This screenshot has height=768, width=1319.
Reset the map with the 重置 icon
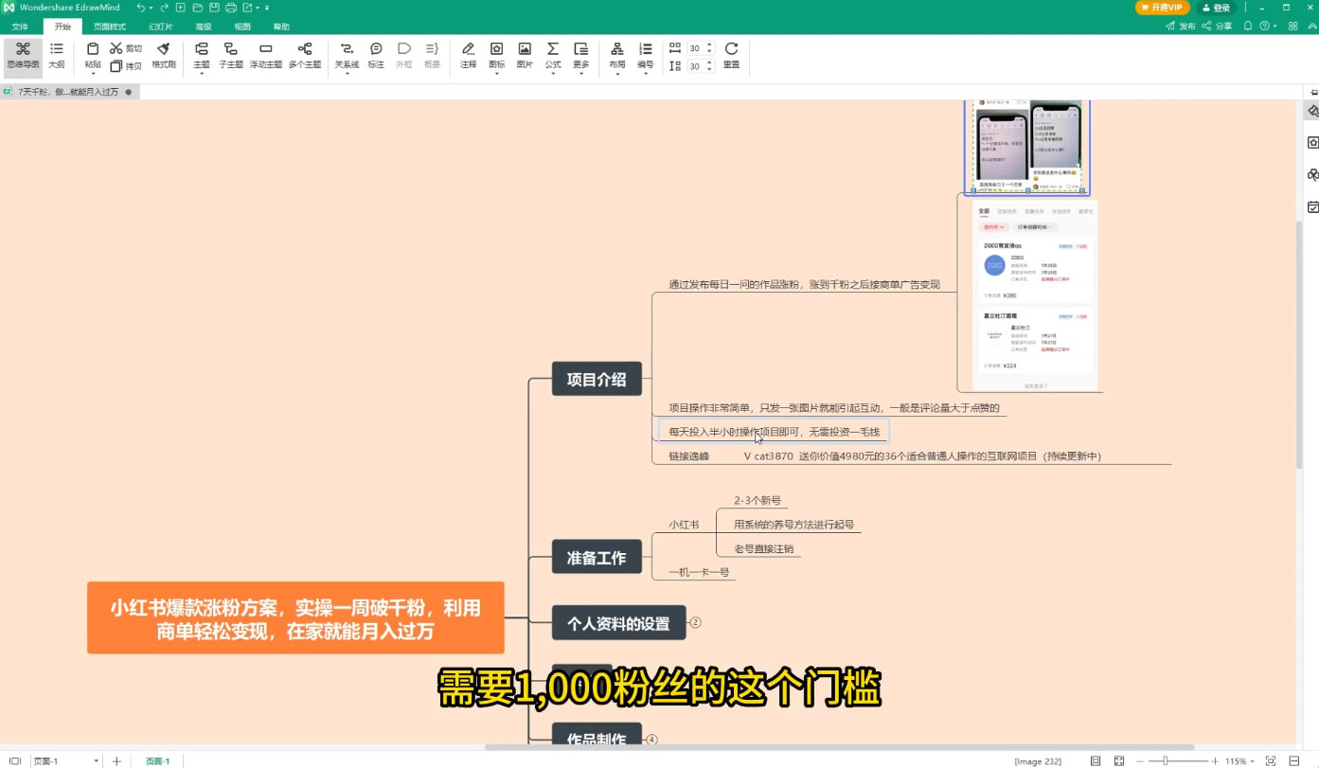coord(731,55)
